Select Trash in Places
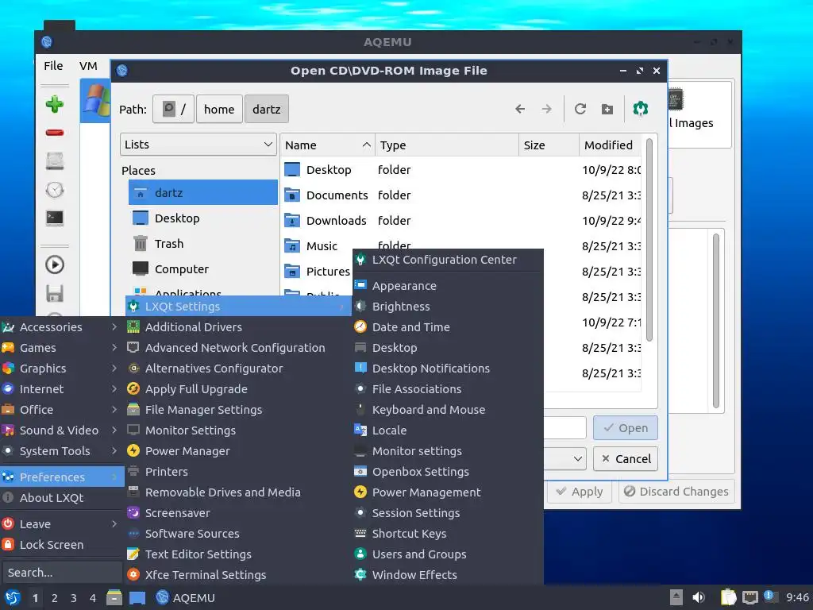The height and width of the screenshot is (610, 813). (202, 243)
